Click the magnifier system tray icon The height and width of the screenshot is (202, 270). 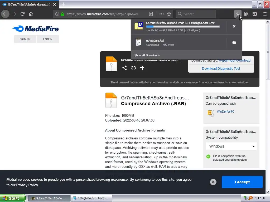pos(250,198)
